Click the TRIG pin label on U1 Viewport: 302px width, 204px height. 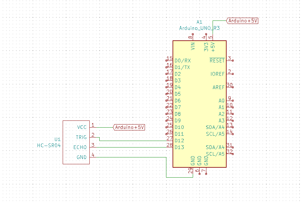81,137
